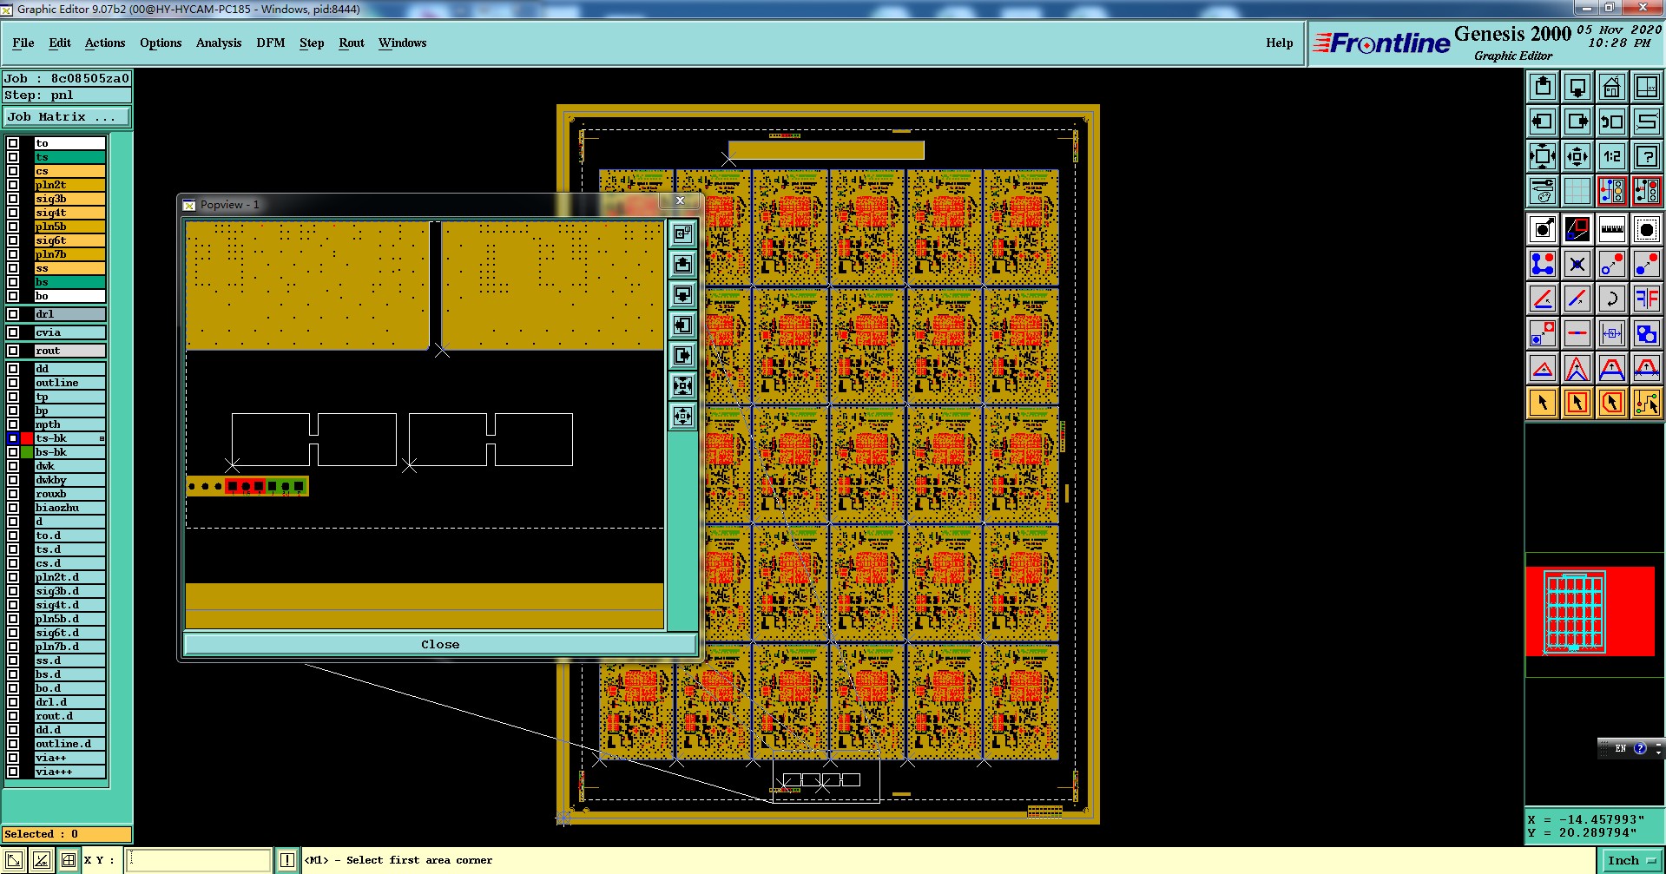Click into the X Y coordinate input field

(199, 860)
